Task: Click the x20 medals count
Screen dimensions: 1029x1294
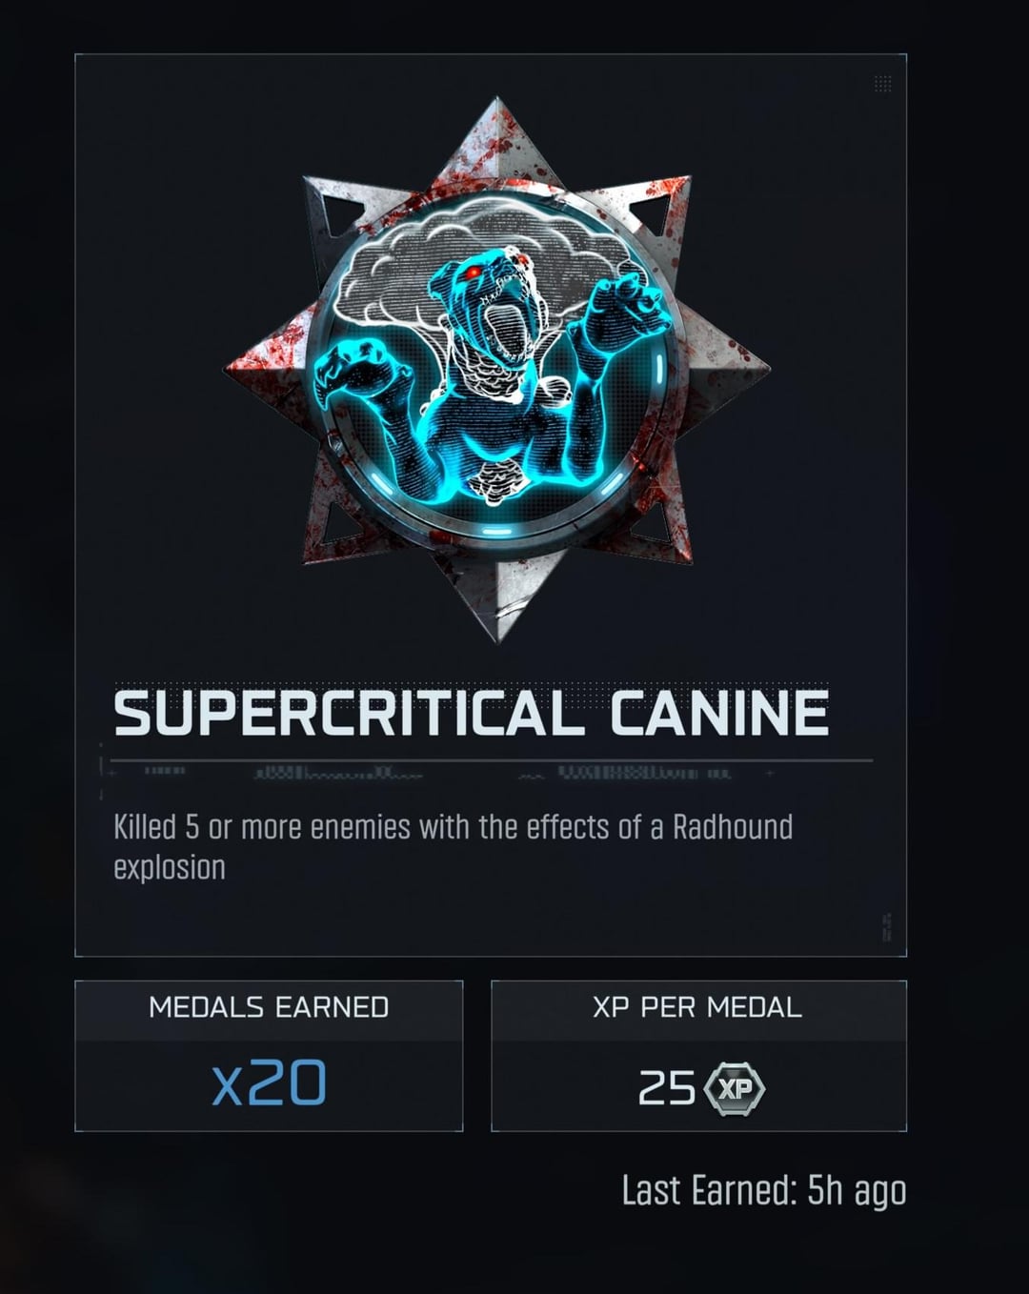Action: [269, 1083]
